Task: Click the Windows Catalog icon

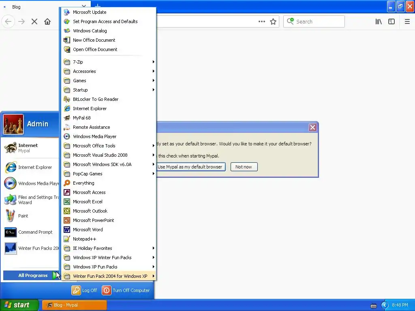Action: 67,31
